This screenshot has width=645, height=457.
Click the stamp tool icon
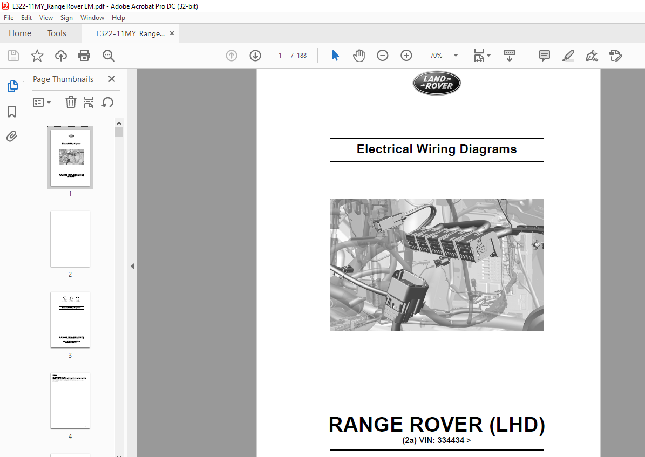point(615,56)
